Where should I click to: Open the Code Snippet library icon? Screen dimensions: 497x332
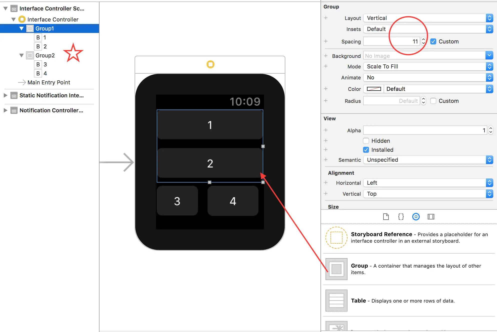coord(401,217)
